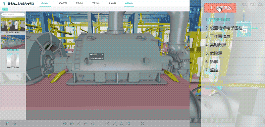Click the database layers icon at bottom left
This screenshot has height=127, width=265.
(7, 124)
